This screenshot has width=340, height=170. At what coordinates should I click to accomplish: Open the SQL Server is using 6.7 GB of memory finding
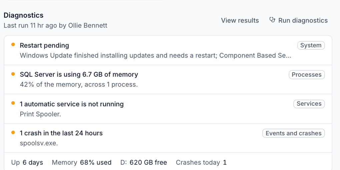pyautogui.click(x=168, y=79)
